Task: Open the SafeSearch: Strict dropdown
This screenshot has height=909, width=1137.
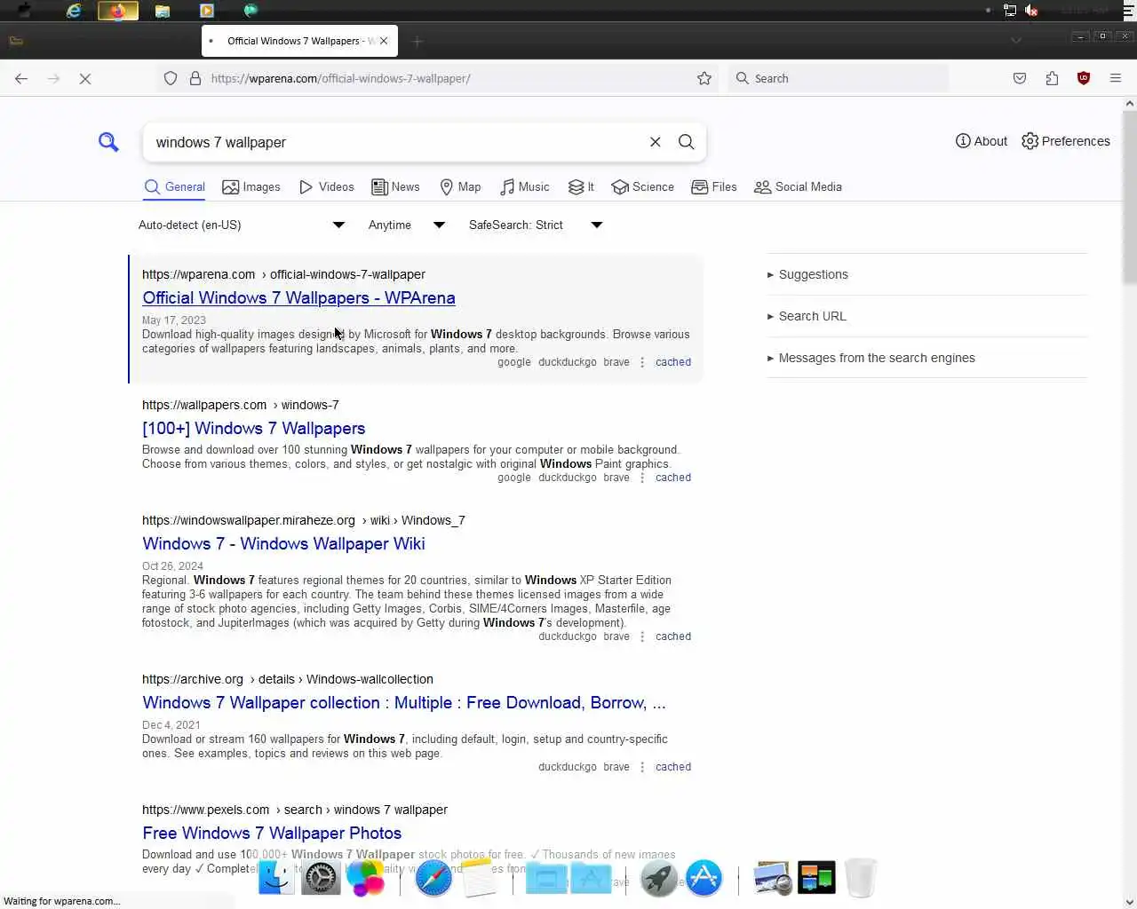Action: [536, 225]
